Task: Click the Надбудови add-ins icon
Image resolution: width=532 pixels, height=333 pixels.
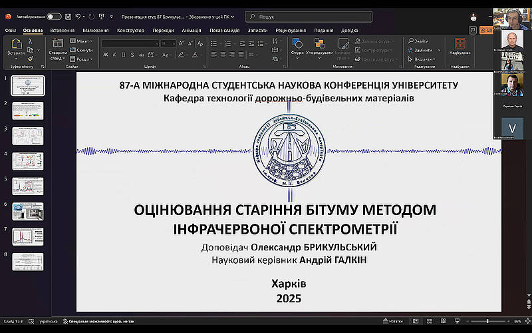Action: point(460,43)
